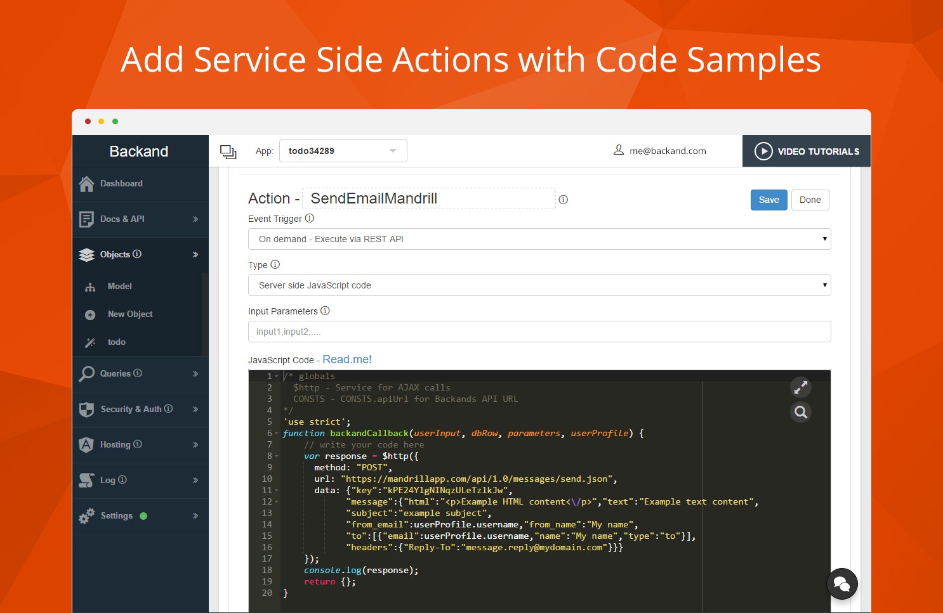The height and width of the screenshot is (613, 943).
Task: Click the Log scroll icon
Action: tap(86, 481)
